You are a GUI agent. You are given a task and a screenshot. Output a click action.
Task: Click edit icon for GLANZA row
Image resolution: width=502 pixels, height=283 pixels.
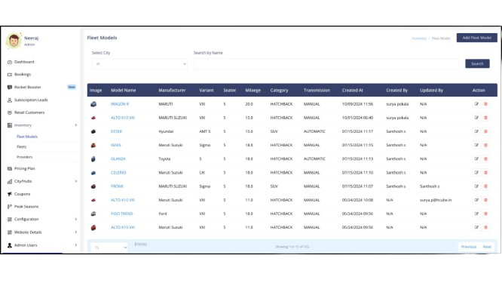click(x=476, y=159)
